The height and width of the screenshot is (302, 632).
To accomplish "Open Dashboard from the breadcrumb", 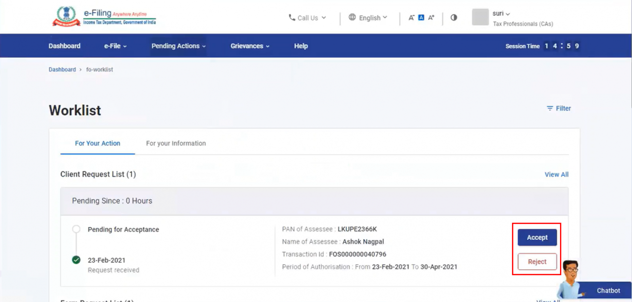I will [62, 69].
